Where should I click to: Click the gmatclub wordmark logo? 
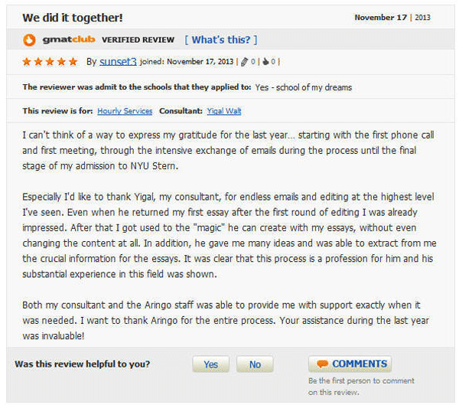[69, 39]
